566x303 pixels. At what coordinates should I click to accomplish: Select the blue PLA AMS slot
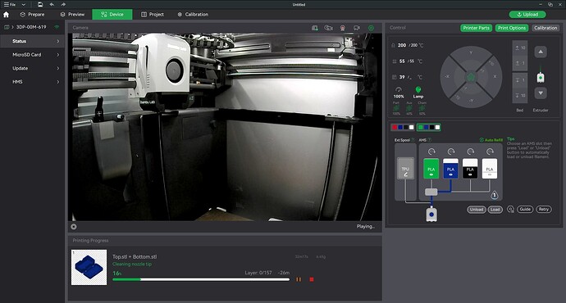(x=450, y=169)
